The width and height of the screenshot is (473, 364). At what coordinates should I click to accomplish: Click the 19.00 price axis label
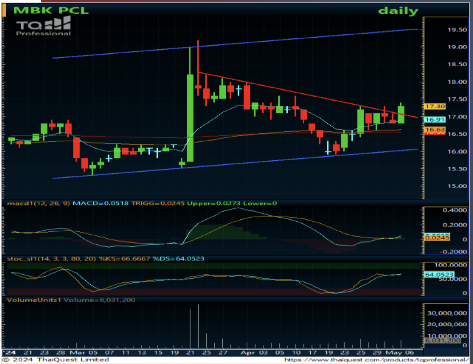(x=457, y=47)
